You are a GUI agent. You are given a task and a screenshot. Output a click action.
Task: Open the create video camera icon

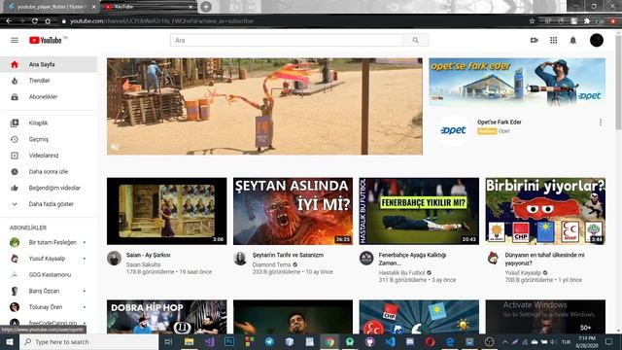click(x=534, y=40)
